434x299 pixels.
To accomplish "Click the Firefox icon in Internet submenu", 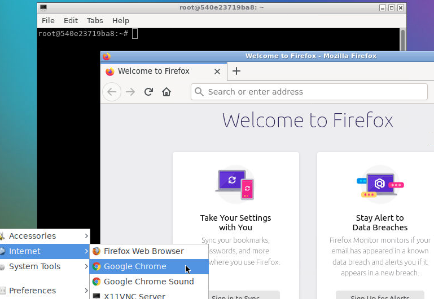I will click(x=97, y=251).
